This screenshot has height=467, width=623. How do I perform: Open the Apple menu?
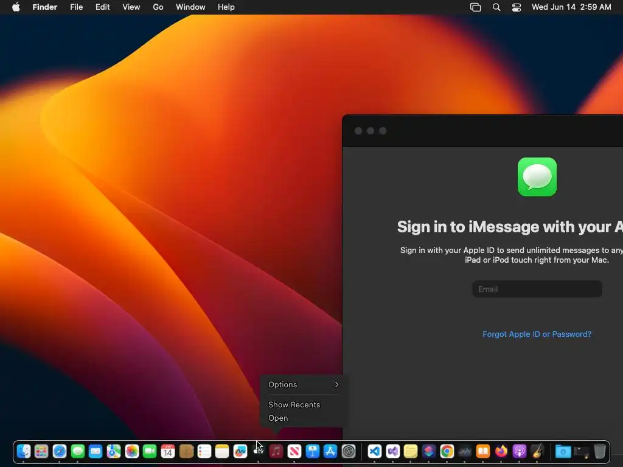tap(16, 7)
